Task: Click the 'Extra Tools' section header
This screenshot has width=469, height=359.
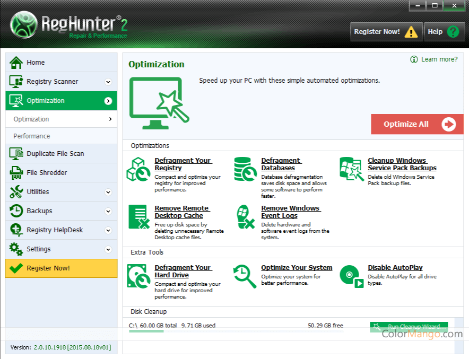Action: coord(147,252)
